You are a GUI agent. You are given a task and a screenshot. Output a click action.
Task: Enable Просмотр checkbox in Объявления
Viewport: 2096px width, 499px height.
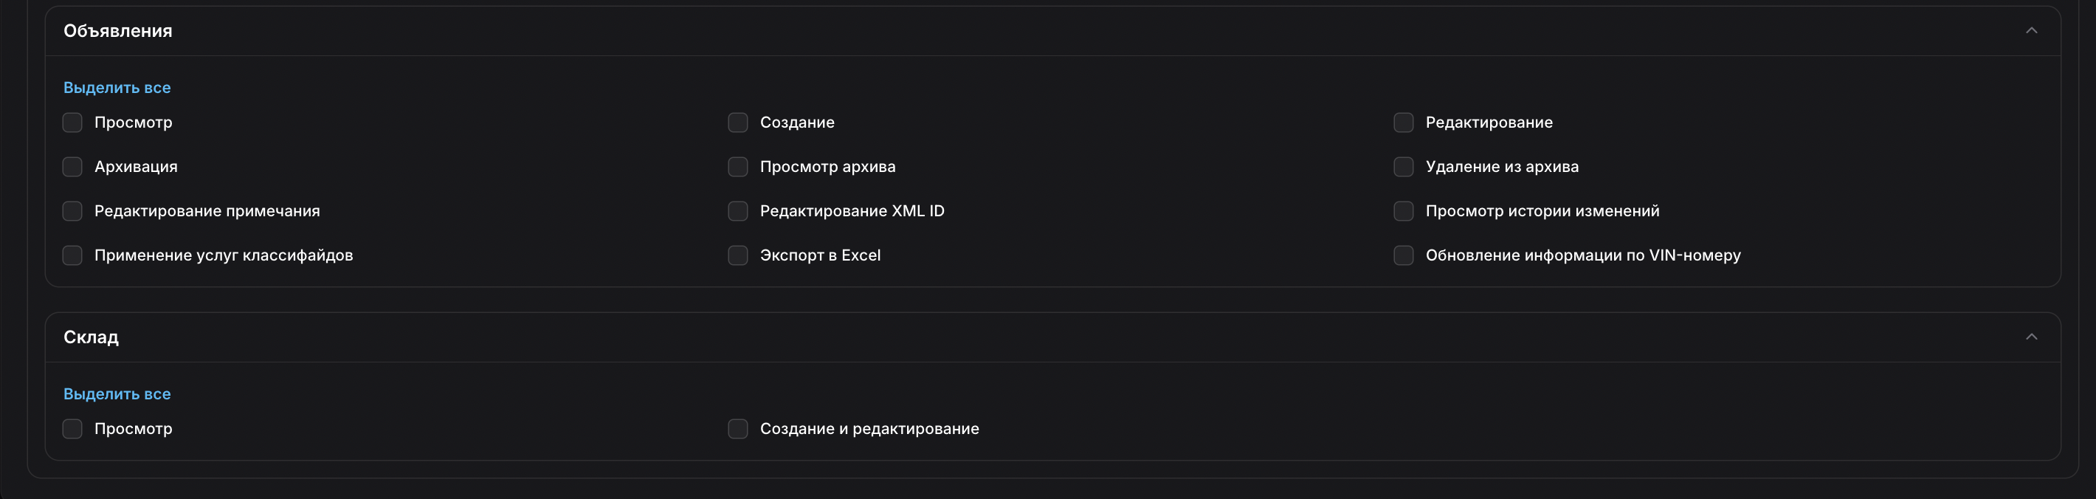tap(72, 123)
